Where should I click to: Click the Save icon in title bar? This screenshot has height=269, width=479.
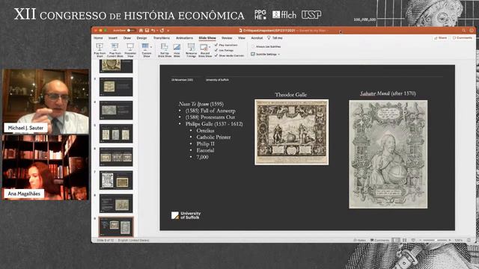(x=147, y=31)
